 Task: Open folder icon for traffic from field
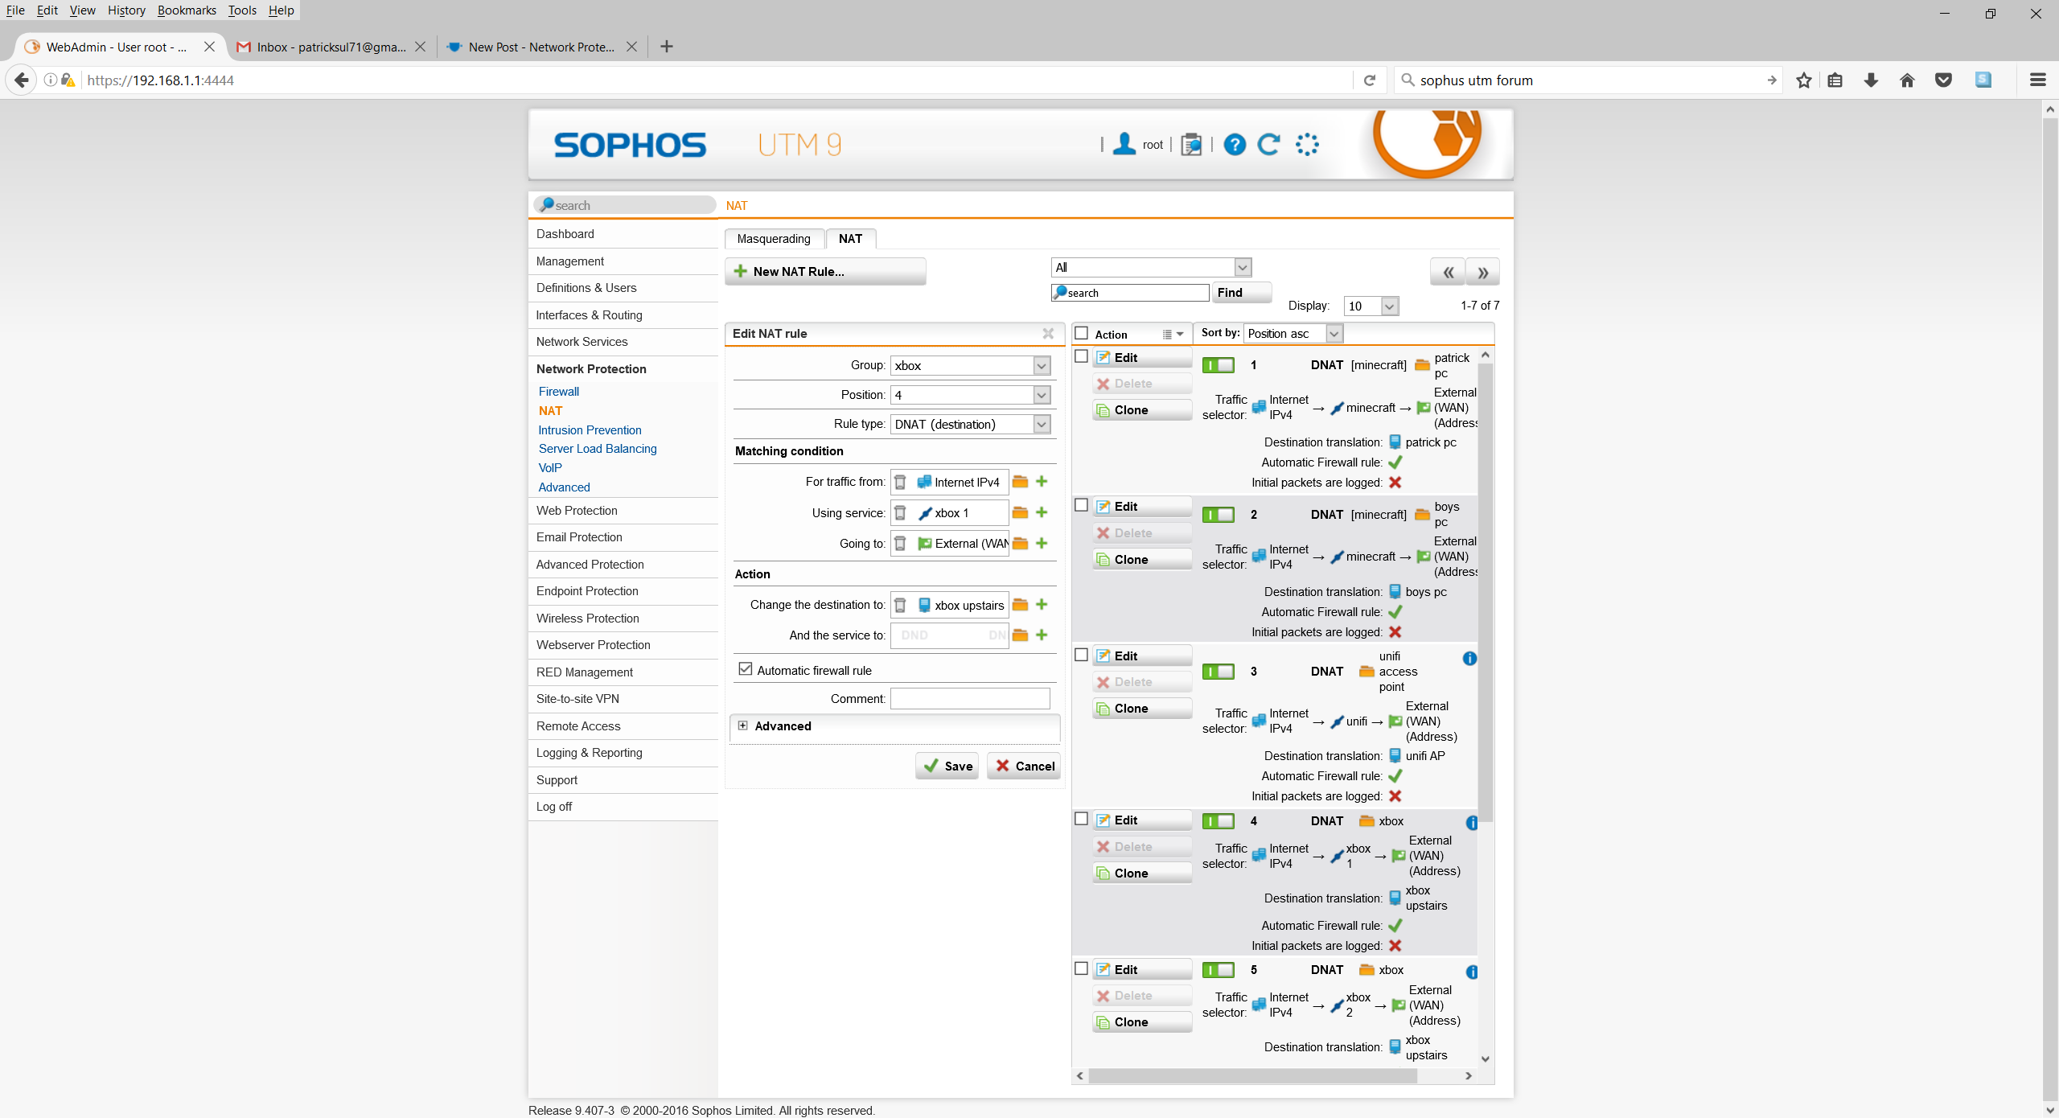(1020, 482)
